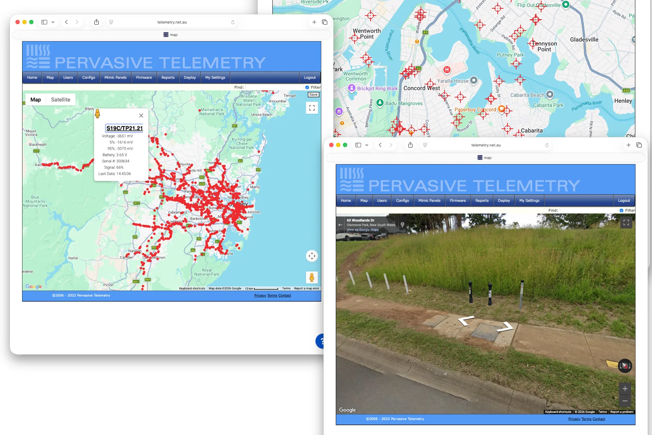
Task: Open Configs menu in left telemetry page
Action: pos(89,78)
